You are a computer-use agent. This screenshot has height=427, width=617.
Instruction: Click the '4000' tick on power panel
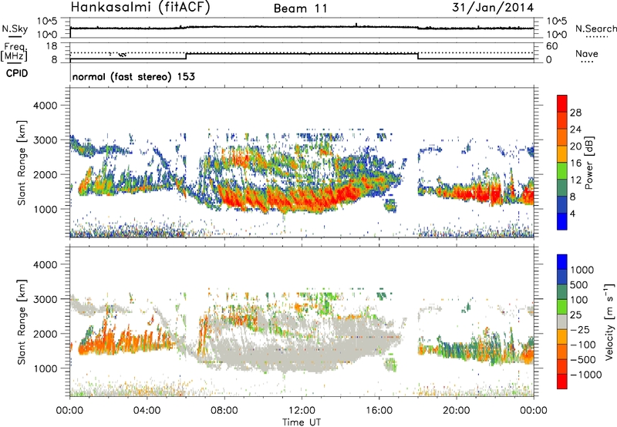[x=45, y=106]
